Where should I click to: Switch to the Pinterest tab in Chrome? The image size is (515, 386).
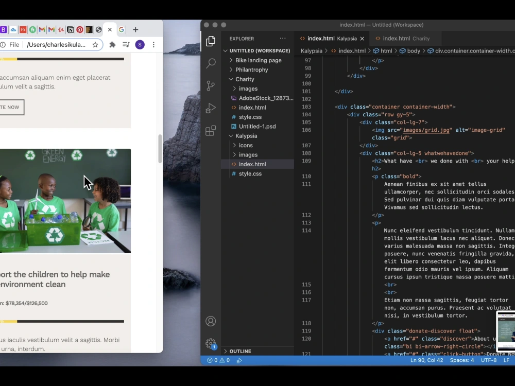[x=79, y=29]
